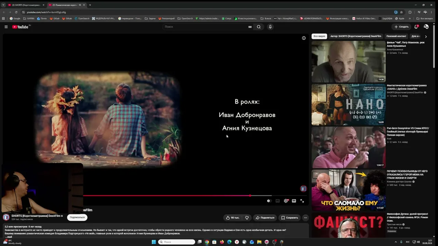Open the on-screen keyboard in search box

coord(250,27)
